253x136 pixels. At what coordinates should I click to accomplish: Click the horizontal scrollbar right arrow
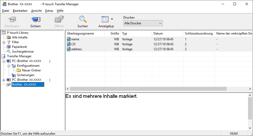click(250, 89)
